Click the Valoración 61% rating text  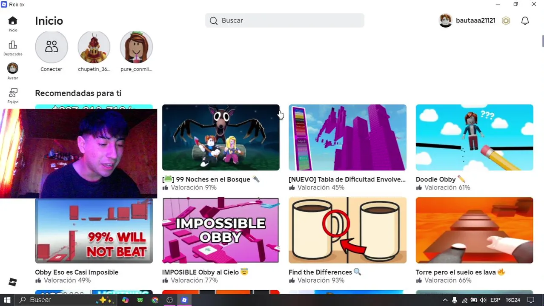[x=447, y=187]
